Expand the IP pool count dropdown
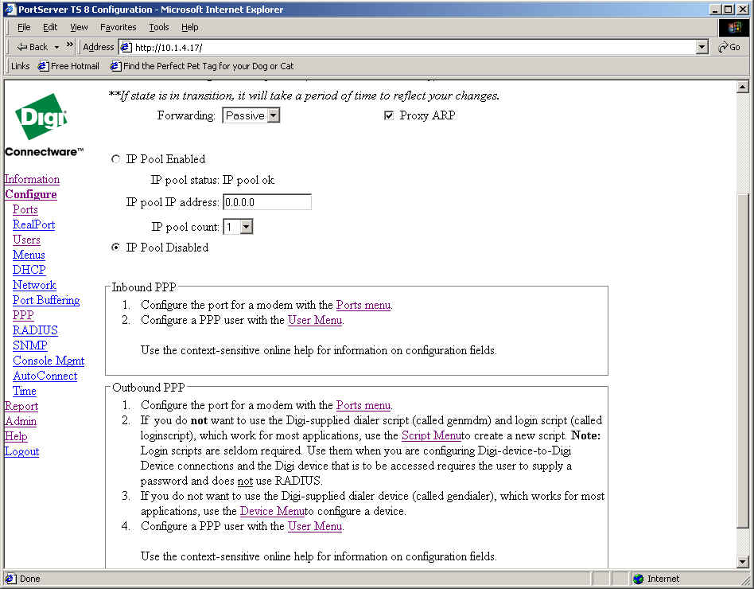The width and height of the screenshot is (754, 589). [x=246, y=228]
